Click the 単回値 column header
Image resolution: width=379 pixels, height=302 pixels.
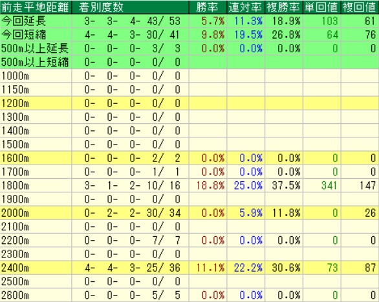321,7
